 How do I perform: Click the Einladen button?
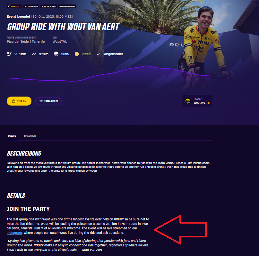[x=48, y=101]
